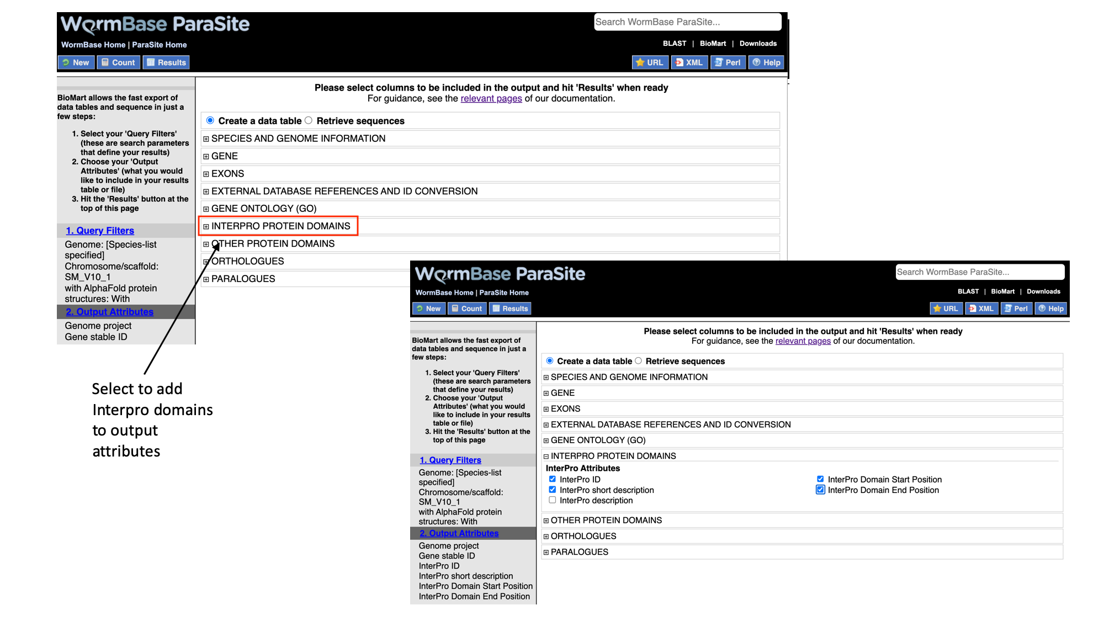
Task: Select 'Retrieve sequences' radio in lower screenshot
Action: (x=638, y=360)
